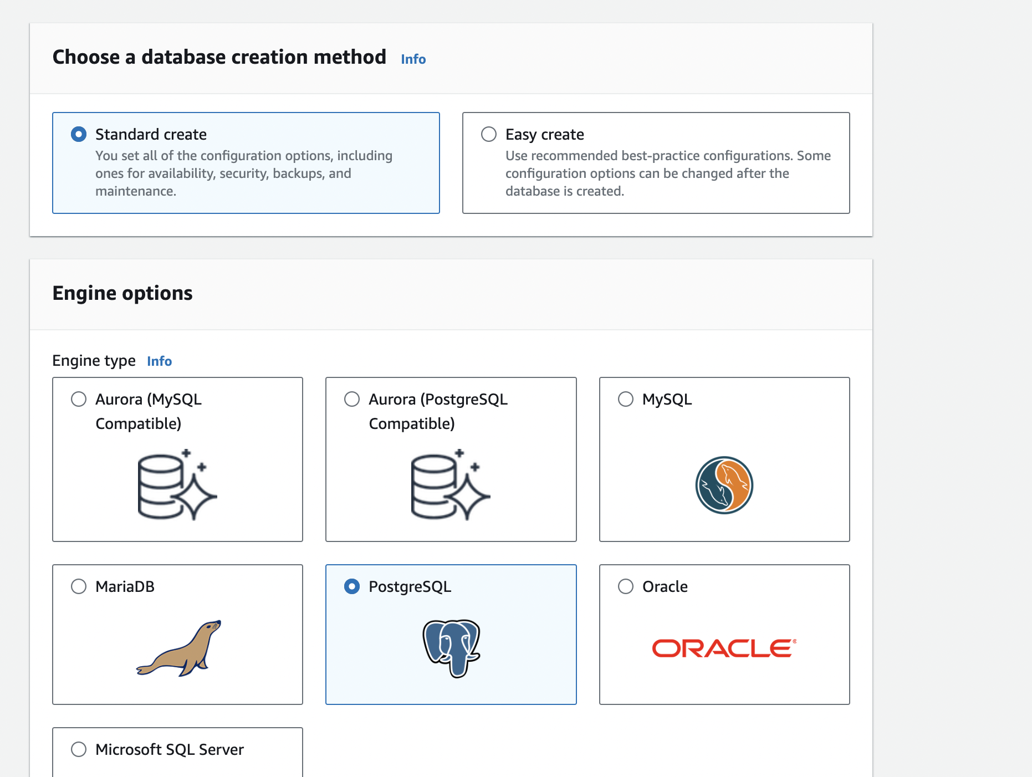Click the Aurora (MySQL Compatible) label text
The width and height of the screenshot is (1032, 777).
point(149,411)
